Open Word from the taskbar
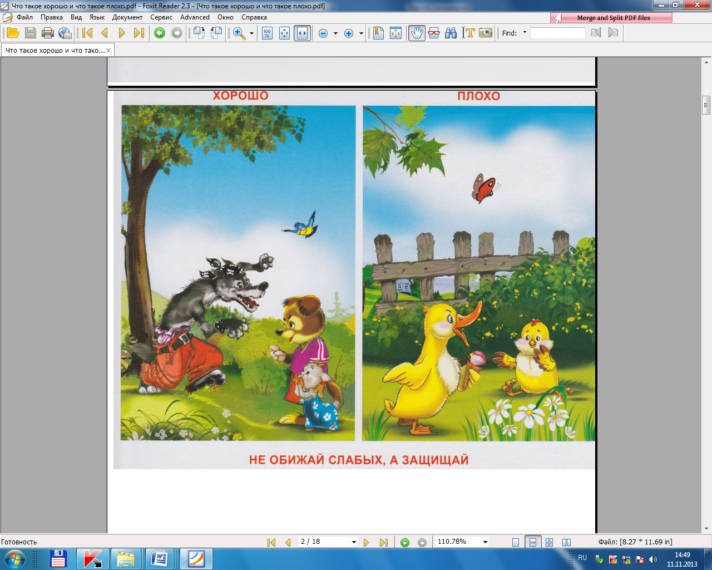 [x=160, y=559]
